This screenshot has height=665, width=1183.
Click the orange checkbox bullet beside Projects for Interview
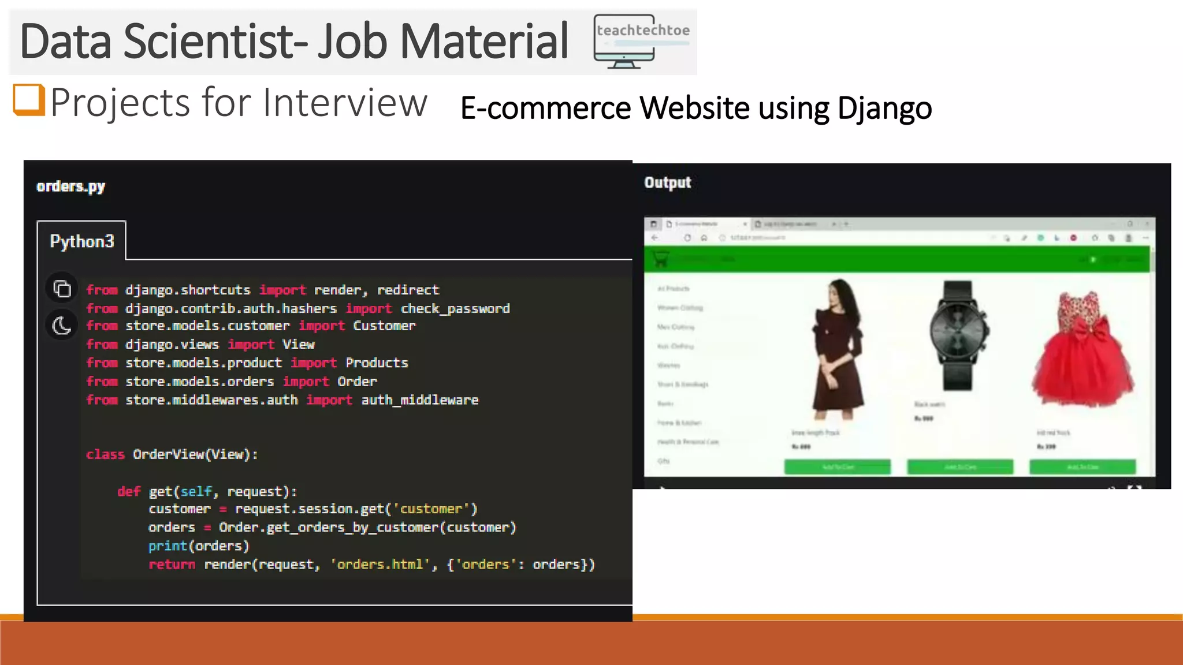[x=29, y=100]
